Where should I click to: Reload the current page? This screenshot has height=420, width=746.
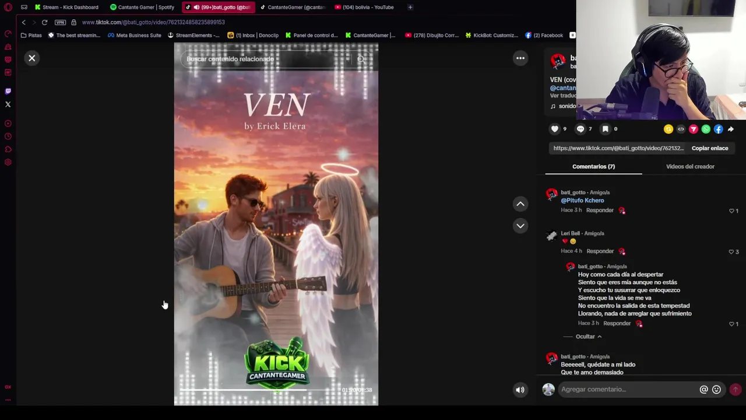44,22
